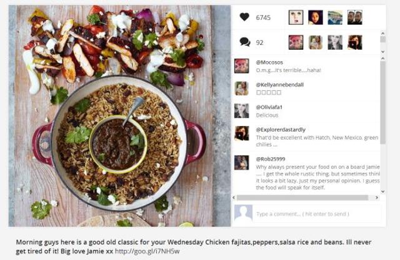Image resolution: width=400 pixels, height=260 pixels.
Task: Click @Rob25999 avatar image
Action: 241,163
